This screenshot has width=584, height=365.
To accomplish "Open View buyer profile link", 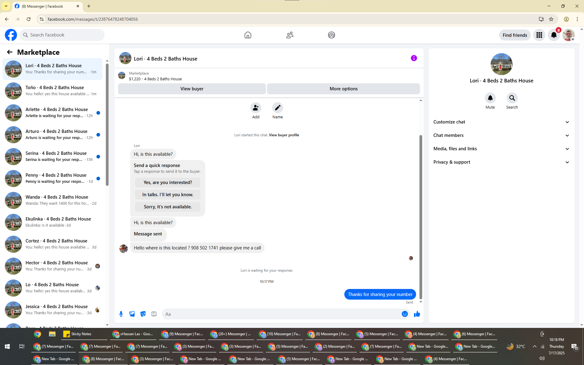I will 284,135.
